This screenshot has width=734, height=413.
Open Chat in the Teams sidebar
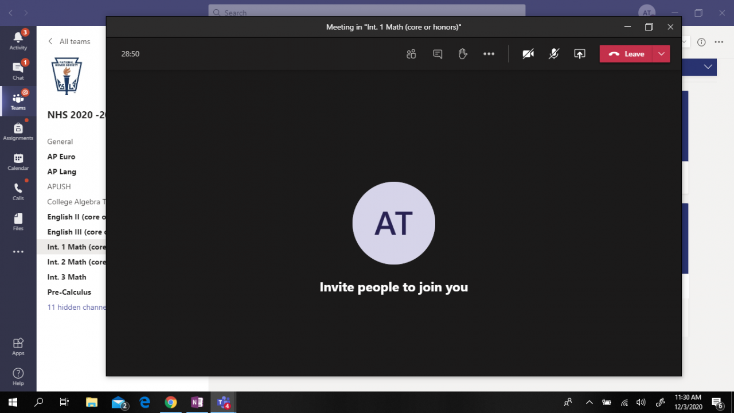[x=18, y=70]
